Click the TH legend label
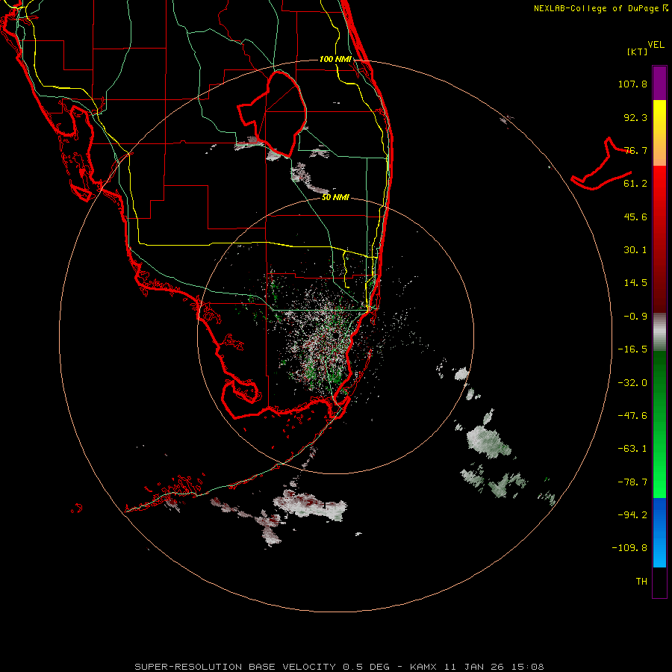672x672 pixels. [x=641, y=582]
